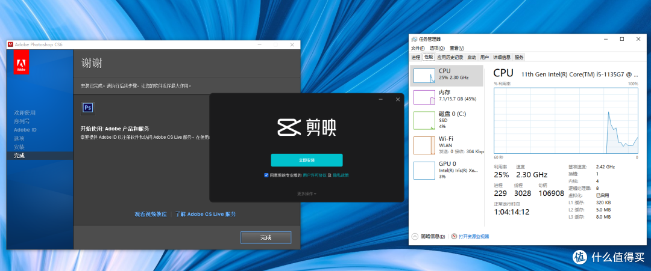Click the uptime value 1:04:14:12

pyautogui.click(x=512, y=212)
